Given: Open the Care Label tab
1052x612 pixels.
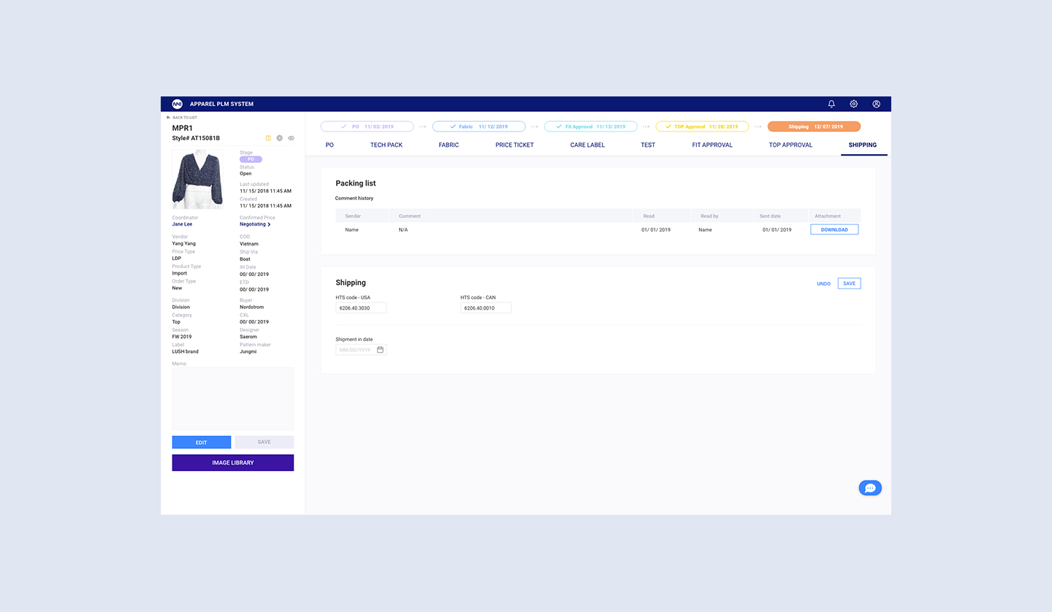Looking at the screenshot, I should click(x=587, y=145).
